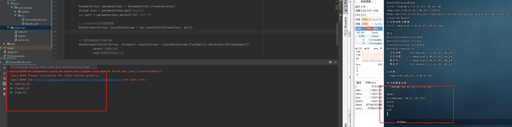Open the log4j FAQ hyperlink
This screenshot has height=127, width=512.
tap(78, 80)
